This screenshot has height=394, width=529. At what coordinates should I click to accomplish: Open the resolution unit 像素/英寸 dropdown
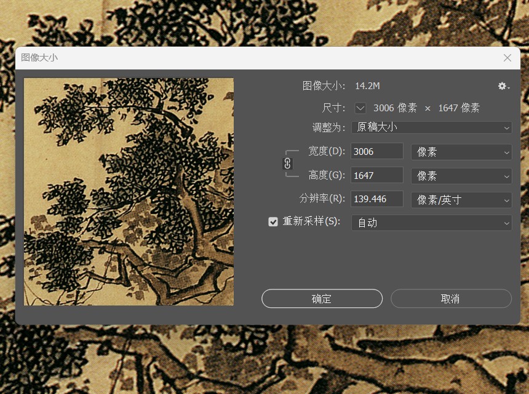coord(461,200)
